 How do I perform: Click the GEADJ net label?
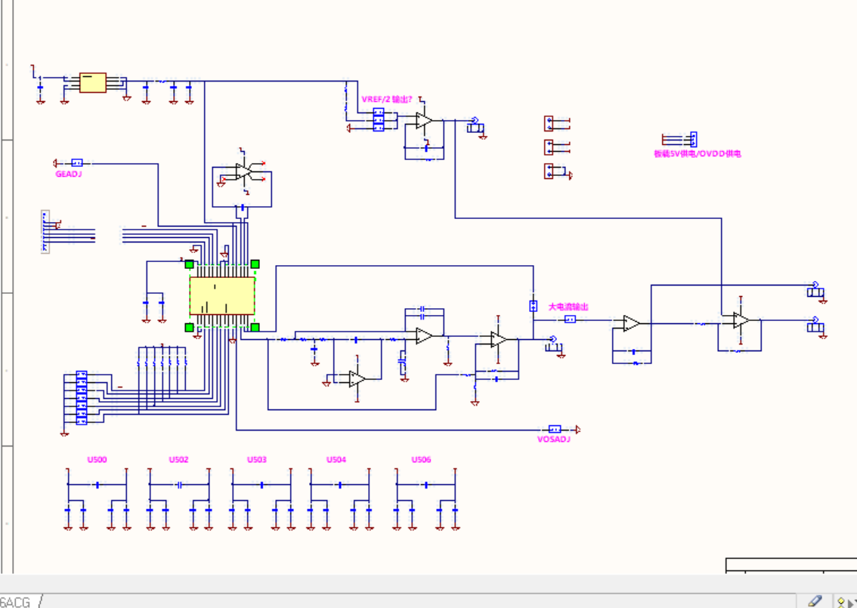(x=68, y=174)
